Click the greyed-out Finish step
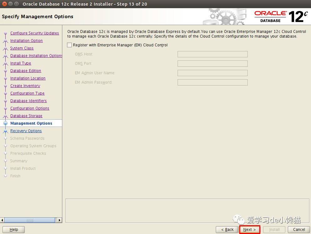 pyautogui.click(x=15, y=176)
